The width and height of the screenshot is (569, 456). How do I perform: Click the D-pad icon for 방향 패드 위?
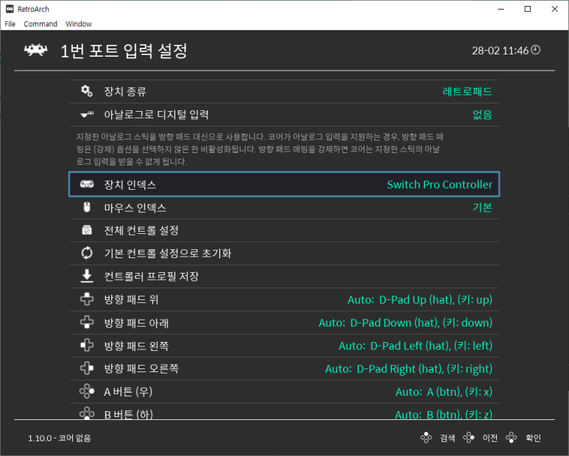(x=87, y=299)
